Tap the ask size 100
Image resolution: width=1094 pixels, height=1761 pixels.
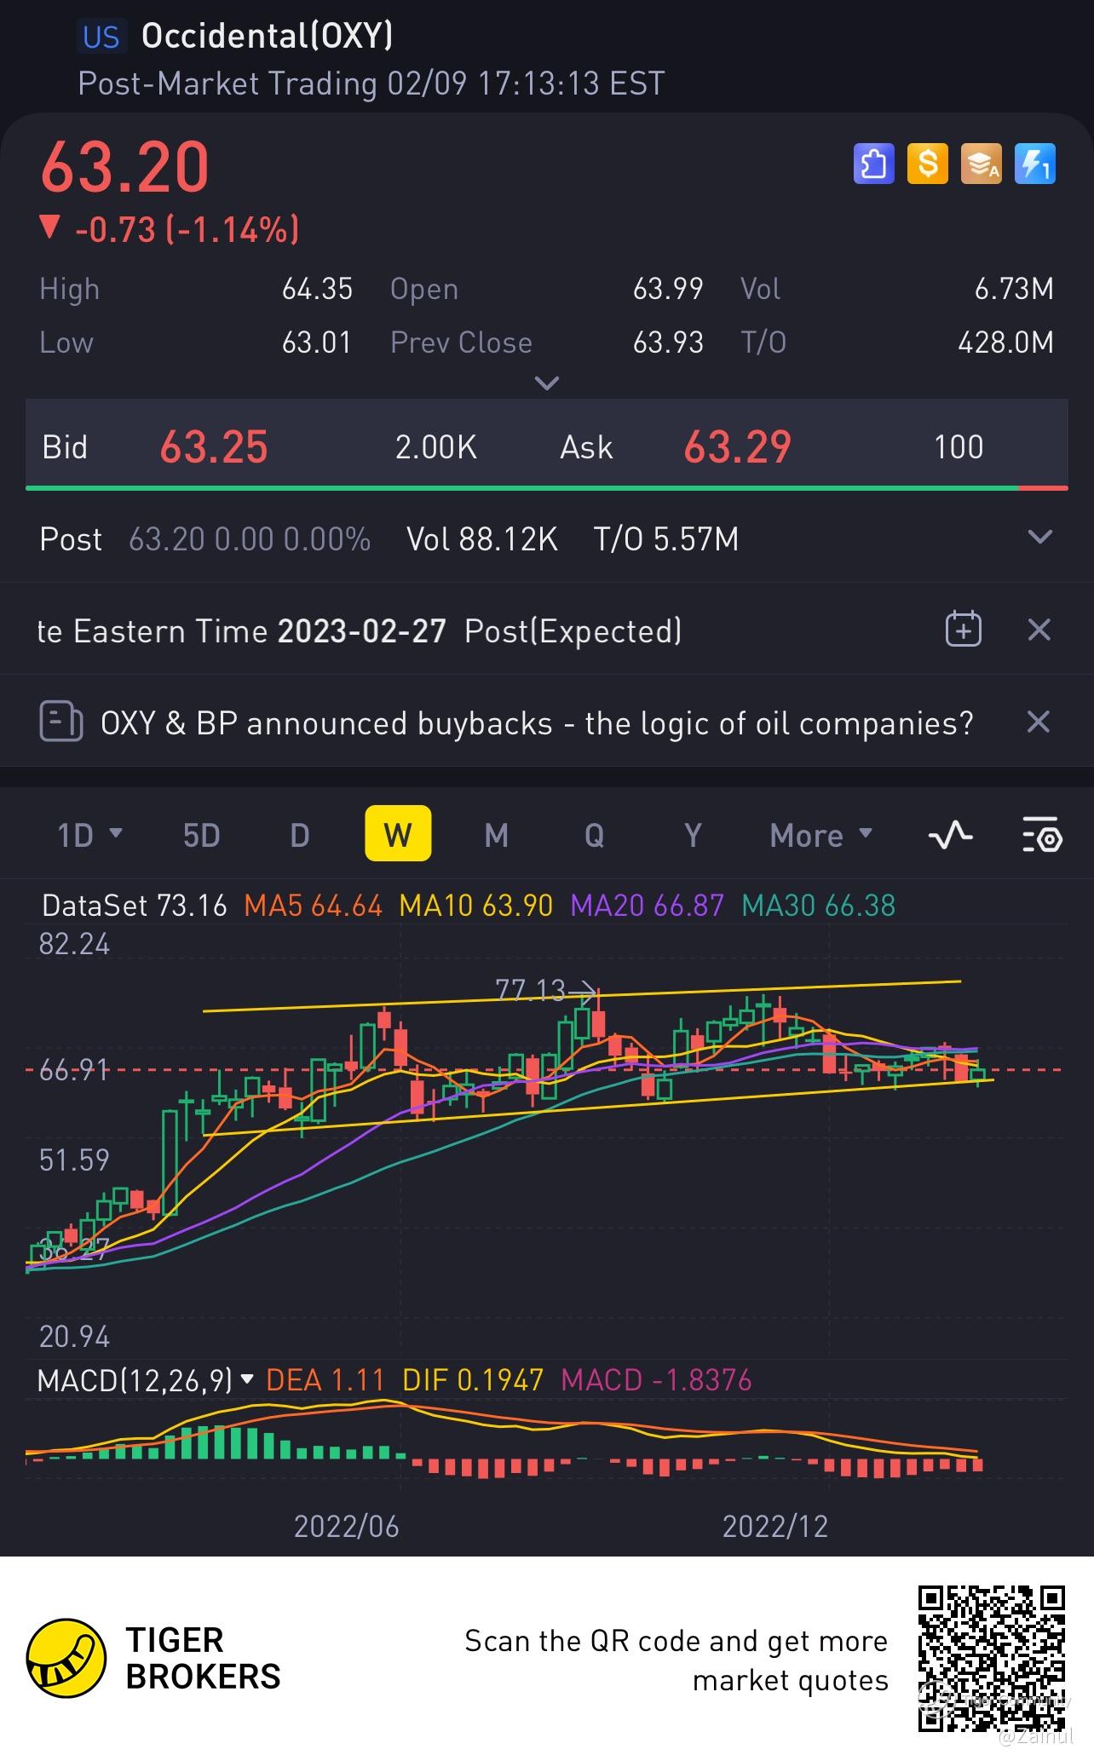click(x=959, y=447)
